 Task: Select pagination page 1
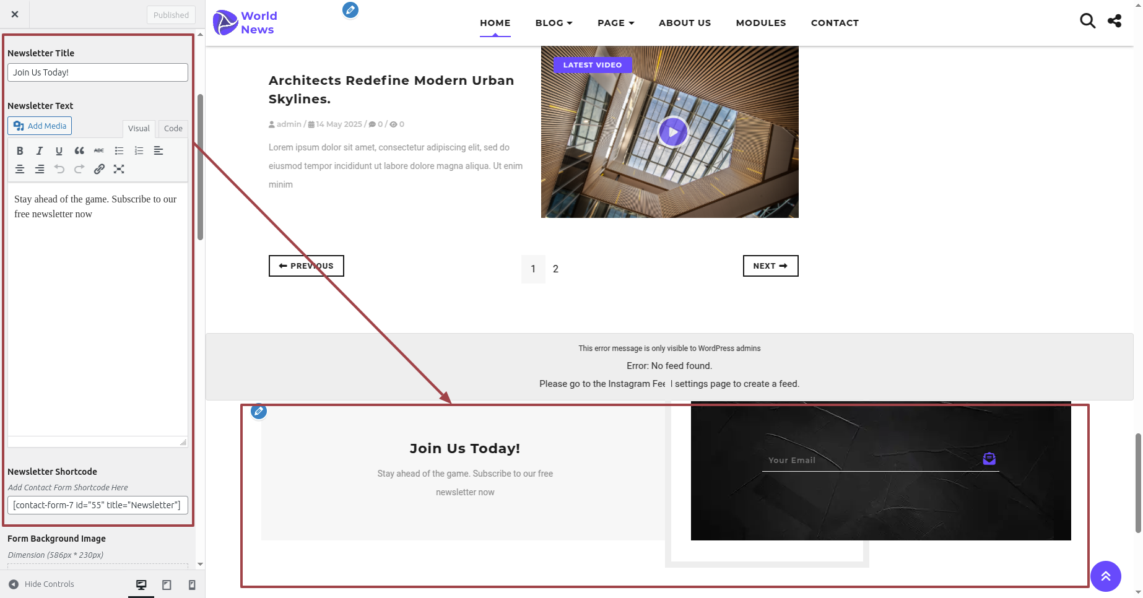pyautogui.click(x=533, y=269)
